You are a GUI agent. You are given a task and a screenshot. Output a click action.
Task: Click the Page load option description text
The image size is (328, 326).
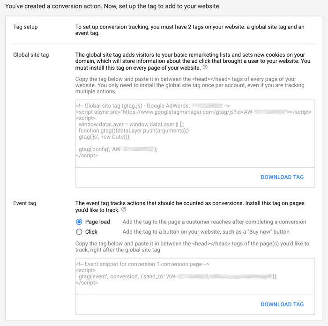214,222
